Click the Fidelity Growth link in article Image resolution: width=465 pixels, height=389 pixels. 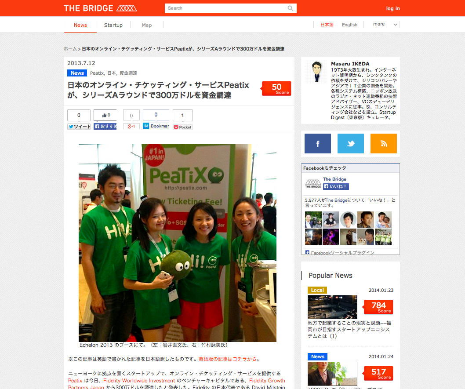point(267,381)
